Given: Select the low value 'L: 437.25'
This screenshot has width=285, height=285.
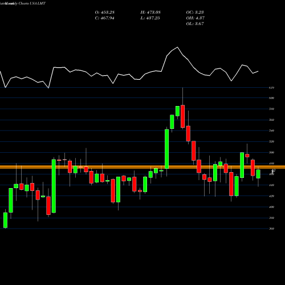Looking at the screenshot, I should (x=150, y=18).
